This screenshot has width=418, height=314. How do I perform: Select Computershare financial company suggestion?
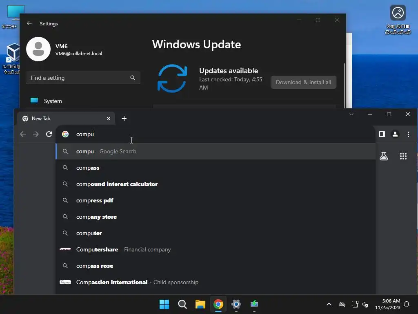216,249
